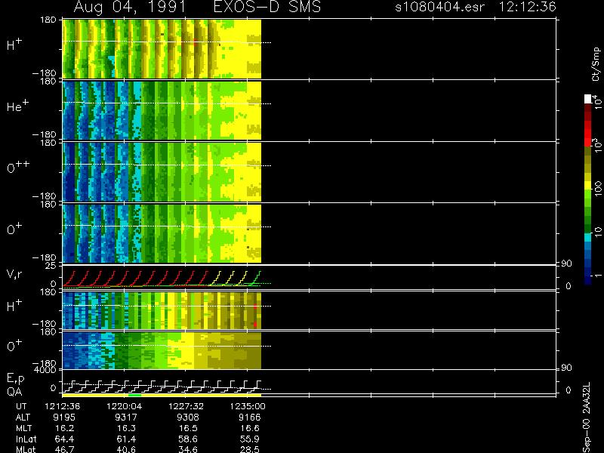The image size is (604, 453).
Task: Click the color bar tick label "100"
Action: point(597,189)
